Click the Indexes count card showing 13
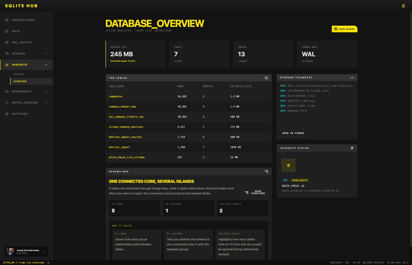The width and height of the screenshot is (412, 265). pos(263,54)
